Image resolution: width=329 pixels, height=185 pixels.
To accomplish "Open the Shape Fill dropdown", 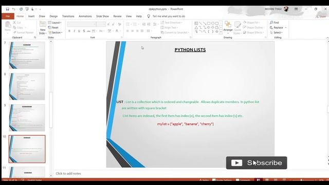I will click(251, 23).
